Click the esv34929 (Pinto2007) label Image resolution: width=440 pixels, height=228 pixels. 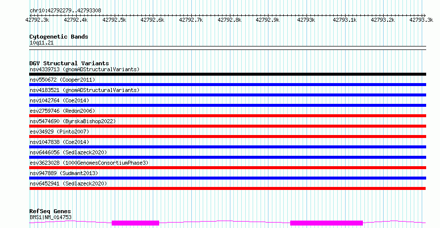pos(59,132)
